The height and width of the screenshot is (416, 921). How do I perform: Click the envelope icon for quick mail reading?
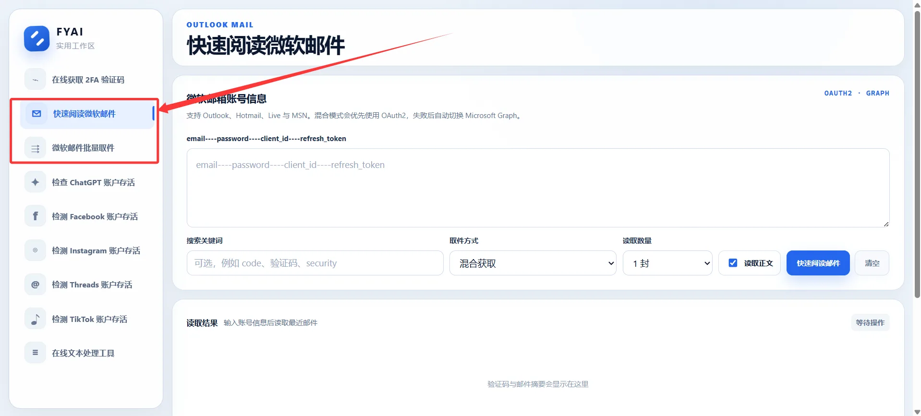click(x=36, y=114)
